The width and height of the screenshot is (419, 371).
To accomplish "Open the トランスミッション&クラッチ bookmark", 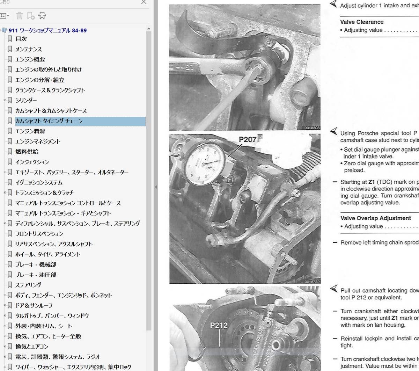I will point(44,192).
